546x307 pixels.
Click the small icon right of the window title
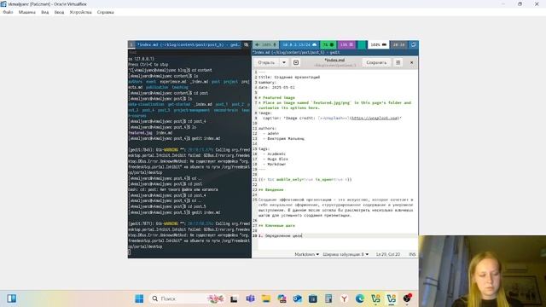point(247,44)
